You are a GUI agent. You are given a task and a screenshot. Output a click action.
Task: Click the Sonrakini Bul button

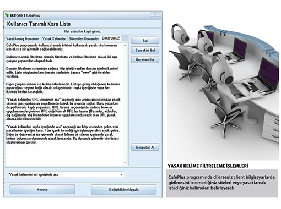point(145,50)
